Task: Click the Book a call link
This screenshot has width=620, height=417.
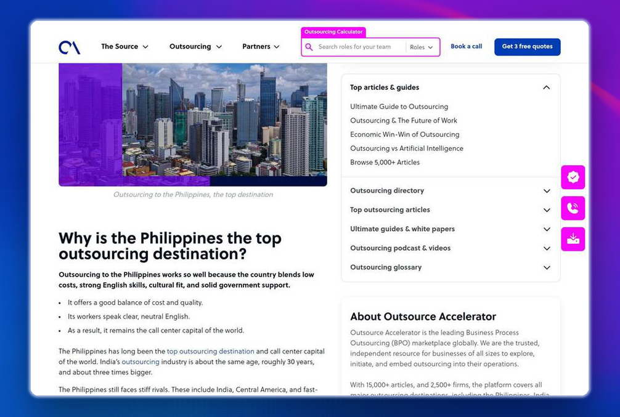Action: pos(466,46)
